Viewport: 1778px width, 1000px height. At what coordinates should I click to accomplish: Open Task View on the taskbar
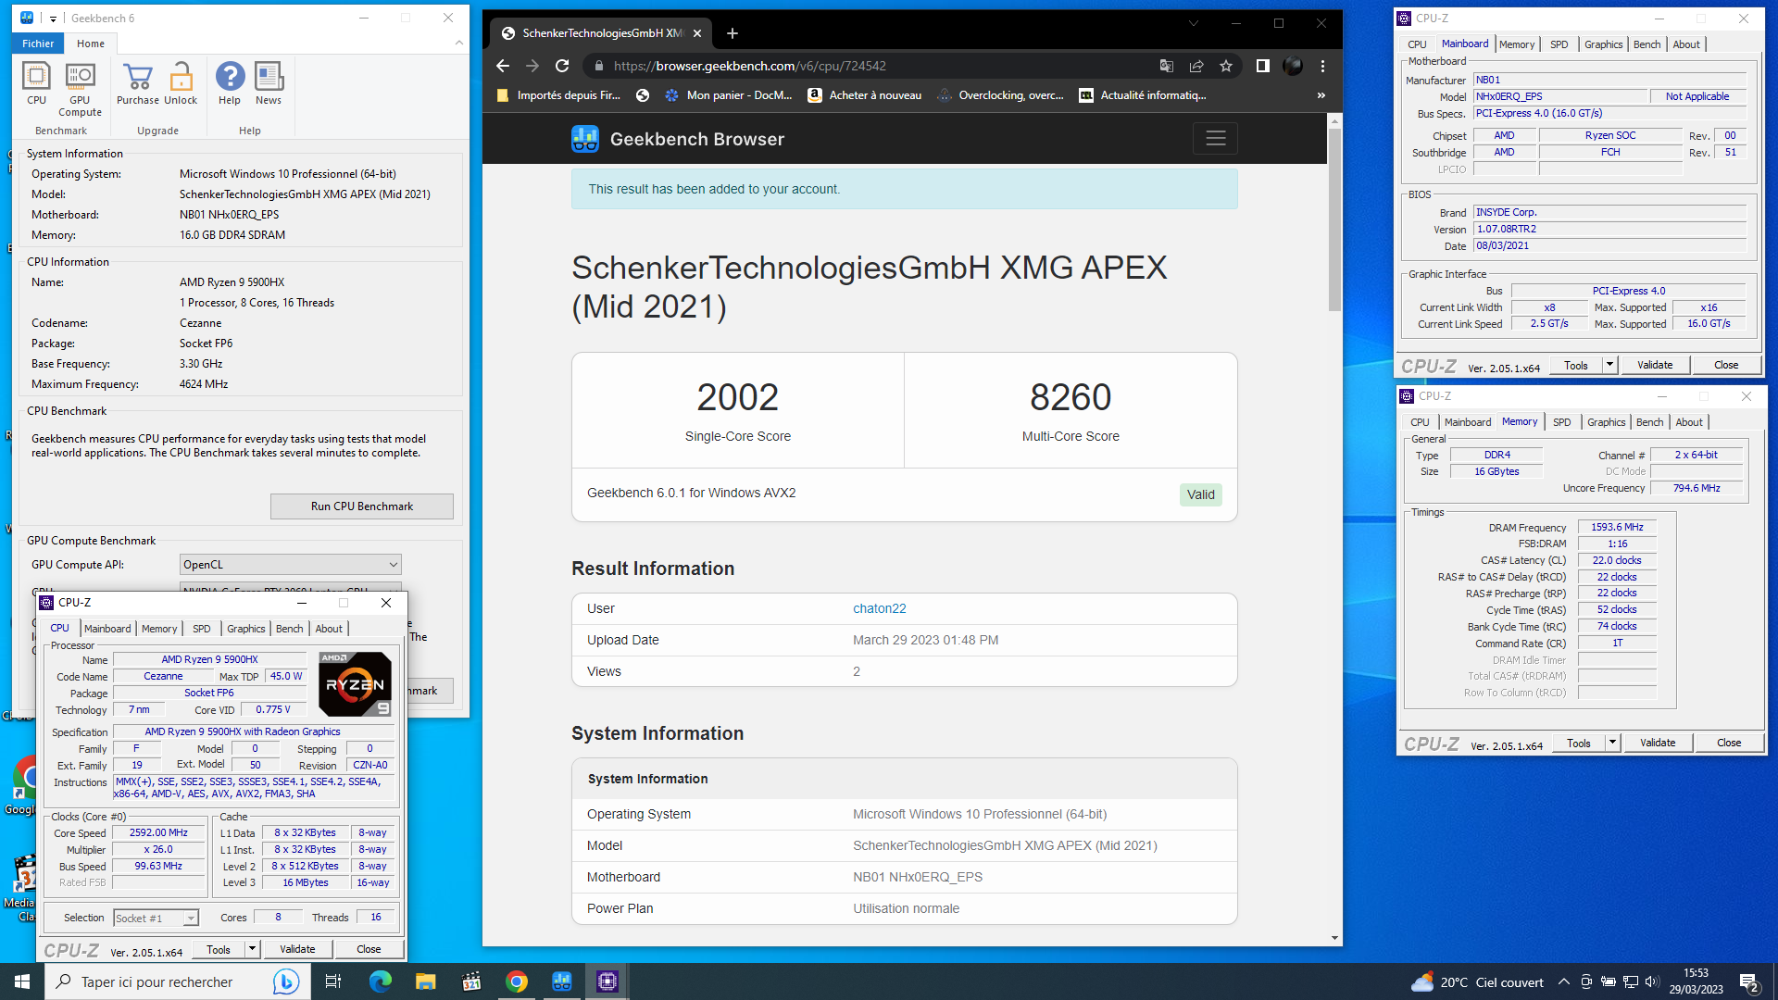[333, 981]
